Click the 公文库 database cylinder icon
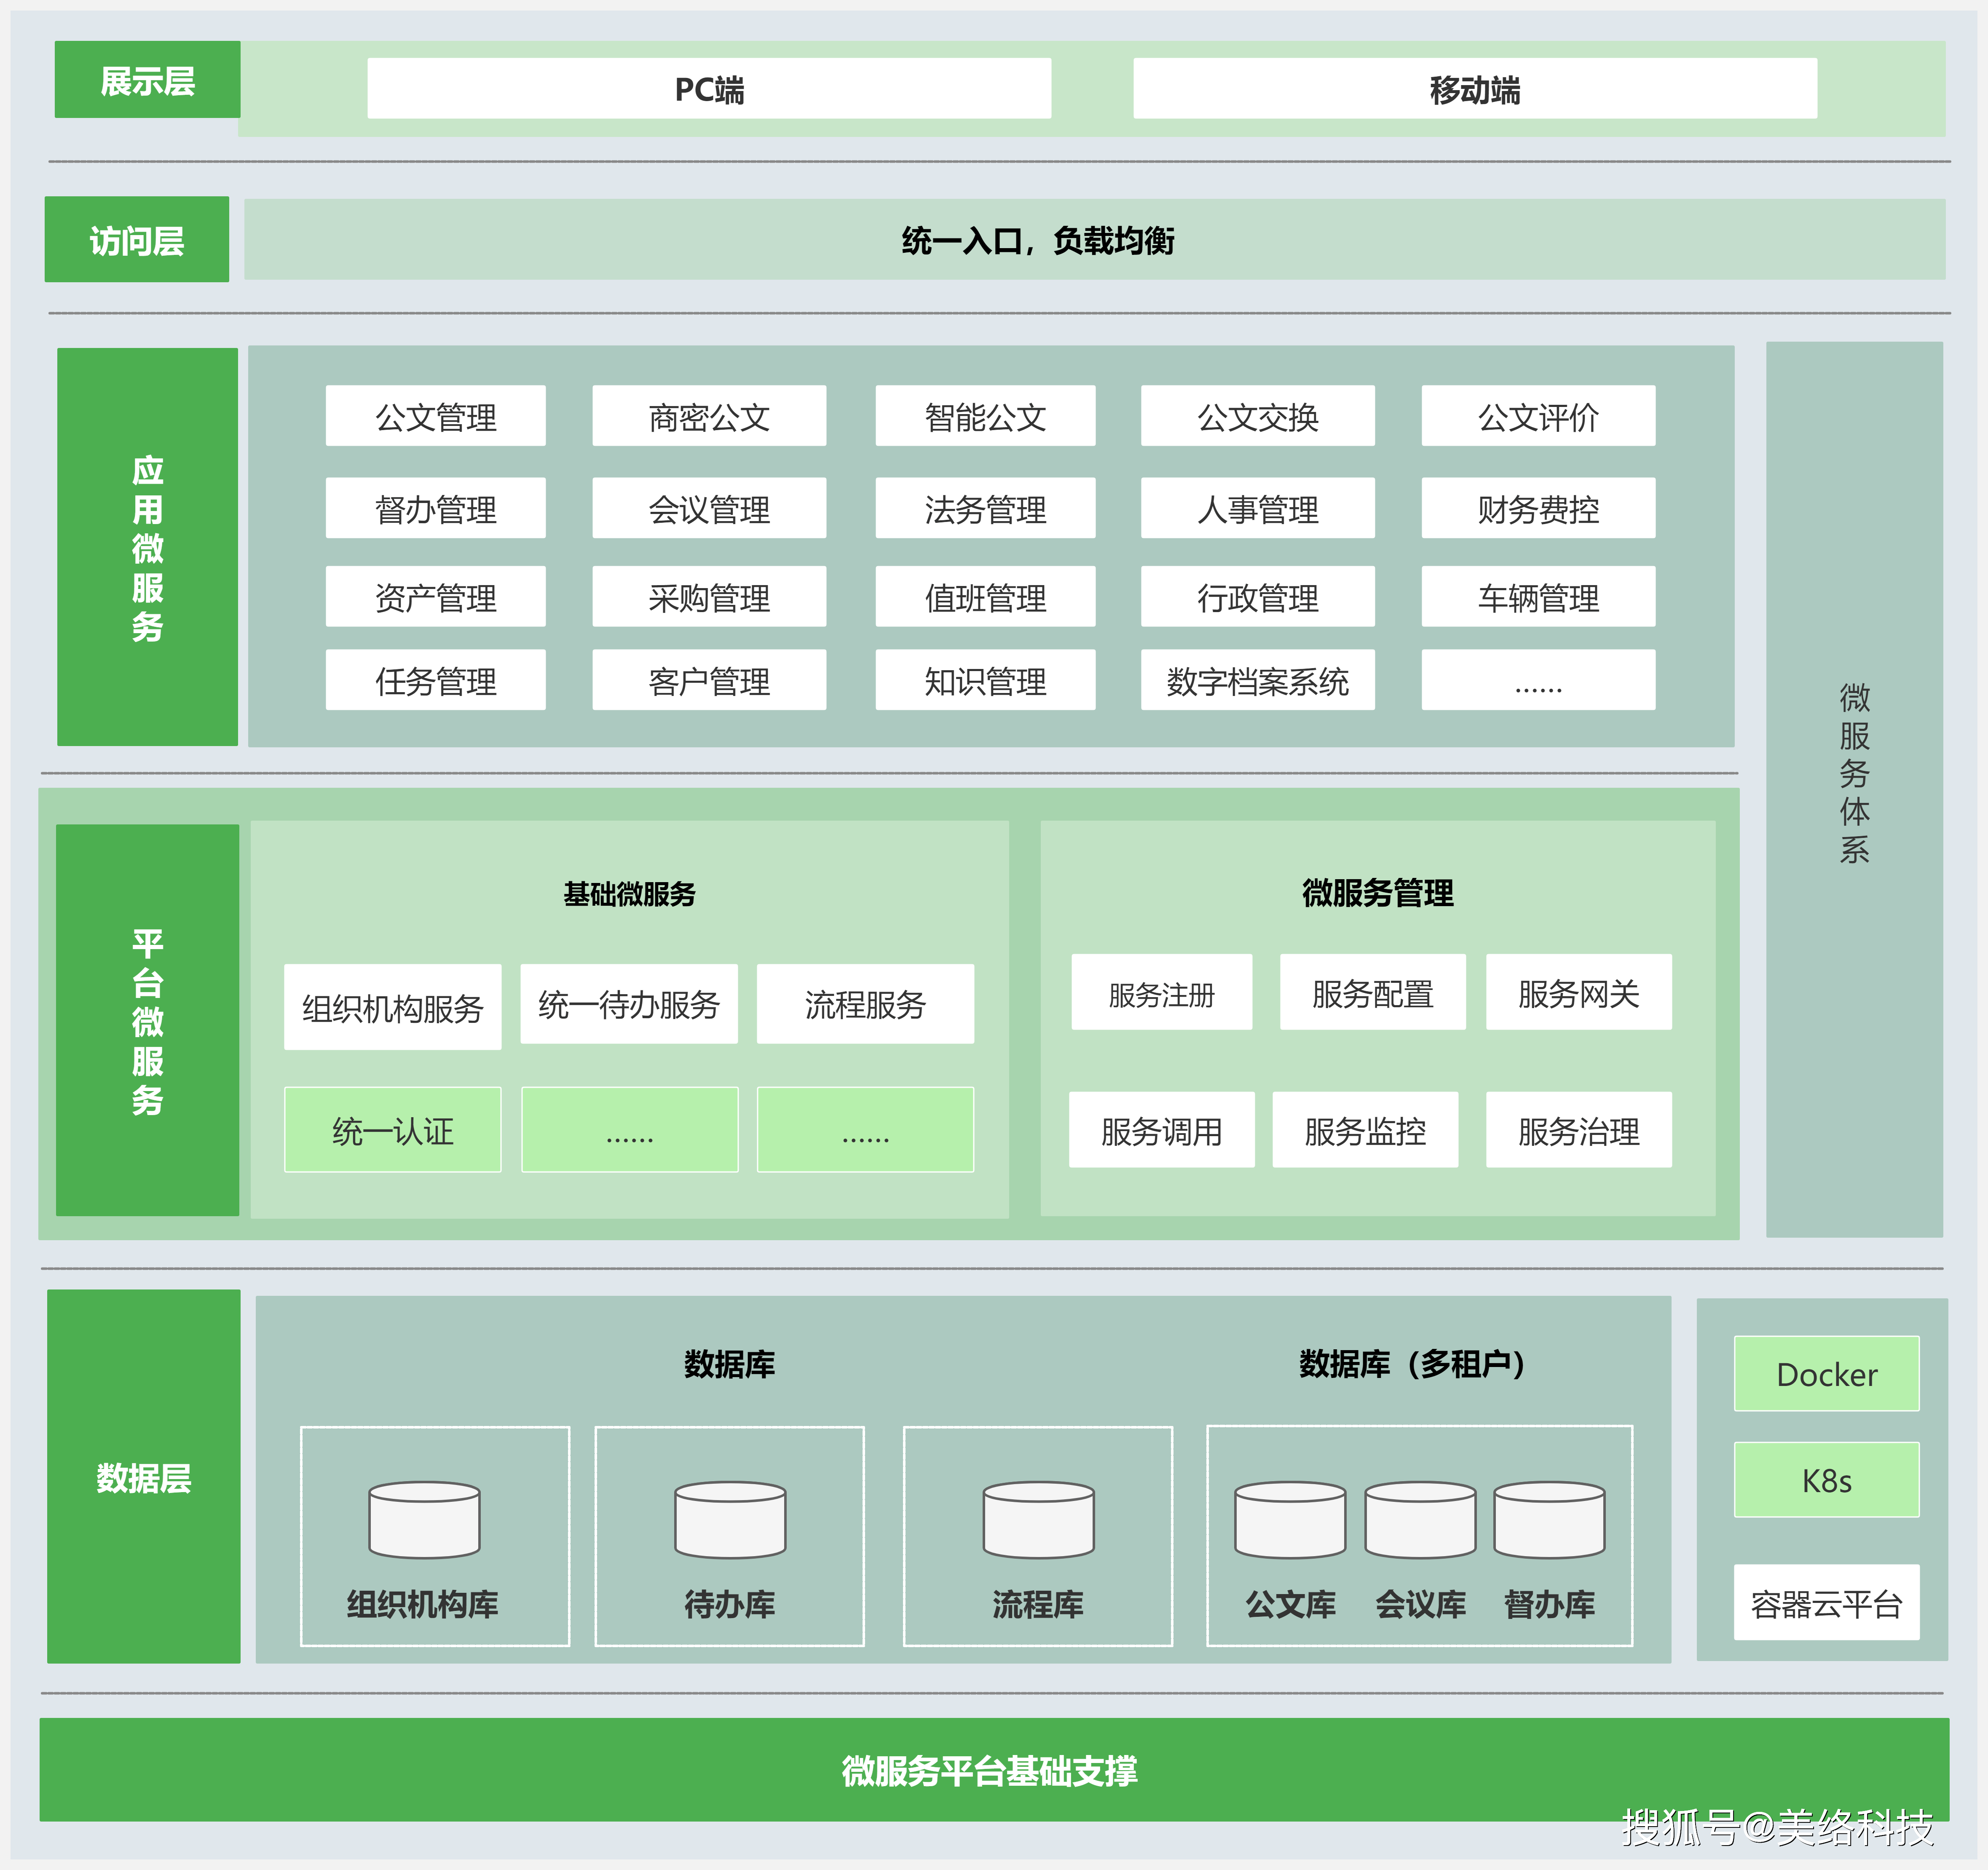The image size is (1988, 1870). (1290, 1519)
